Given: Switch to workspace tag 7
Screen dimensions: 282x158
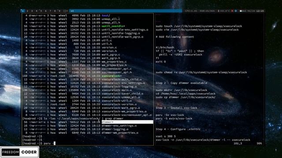Looking at the screenshot, I should pos(50,11).
